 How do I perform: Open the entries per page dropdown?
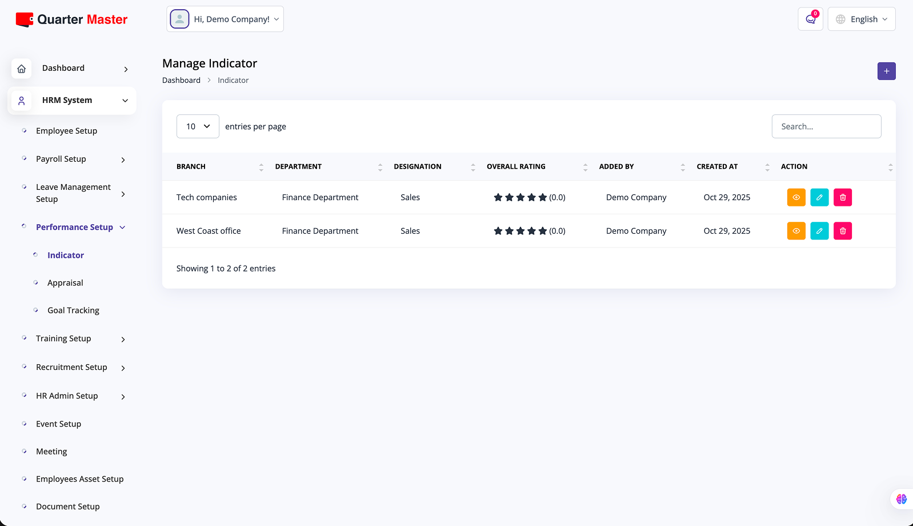click(198, 126)
